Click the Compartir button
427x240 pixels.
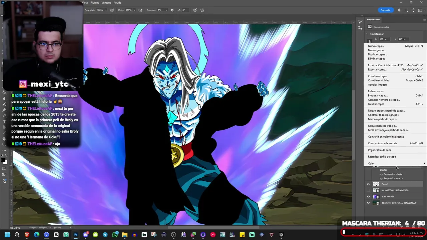(385, 10)
